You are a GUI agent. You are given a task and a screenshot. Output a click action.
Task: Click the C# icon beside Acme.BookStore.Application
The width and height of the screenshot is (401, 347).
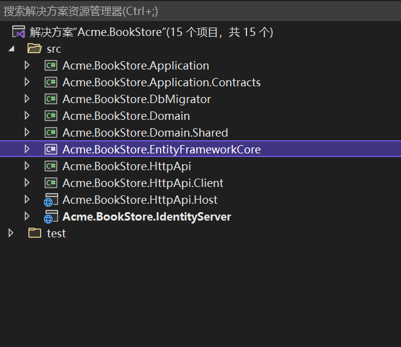tap(51, 65)
